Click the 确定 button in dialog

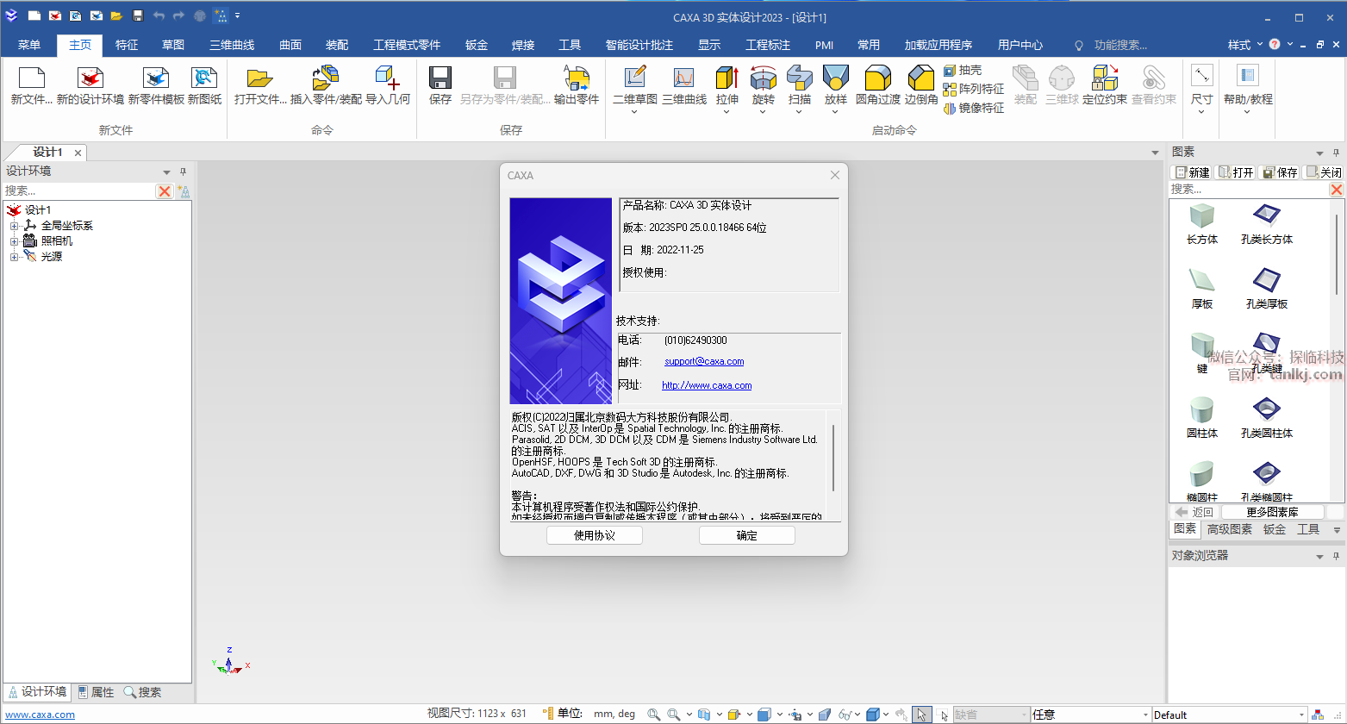[746, 535]
